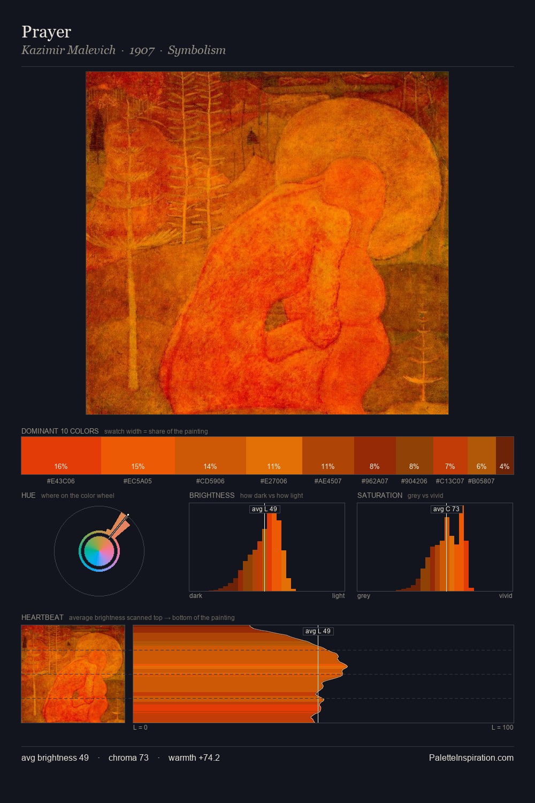Click the 'warmth +74.2' footer text

pyautogui.click(x=194, y=757)
